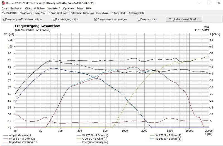This screenshot has width=223, height=146.
Task: Expand the Extras menu
Action: pos(80,8)
